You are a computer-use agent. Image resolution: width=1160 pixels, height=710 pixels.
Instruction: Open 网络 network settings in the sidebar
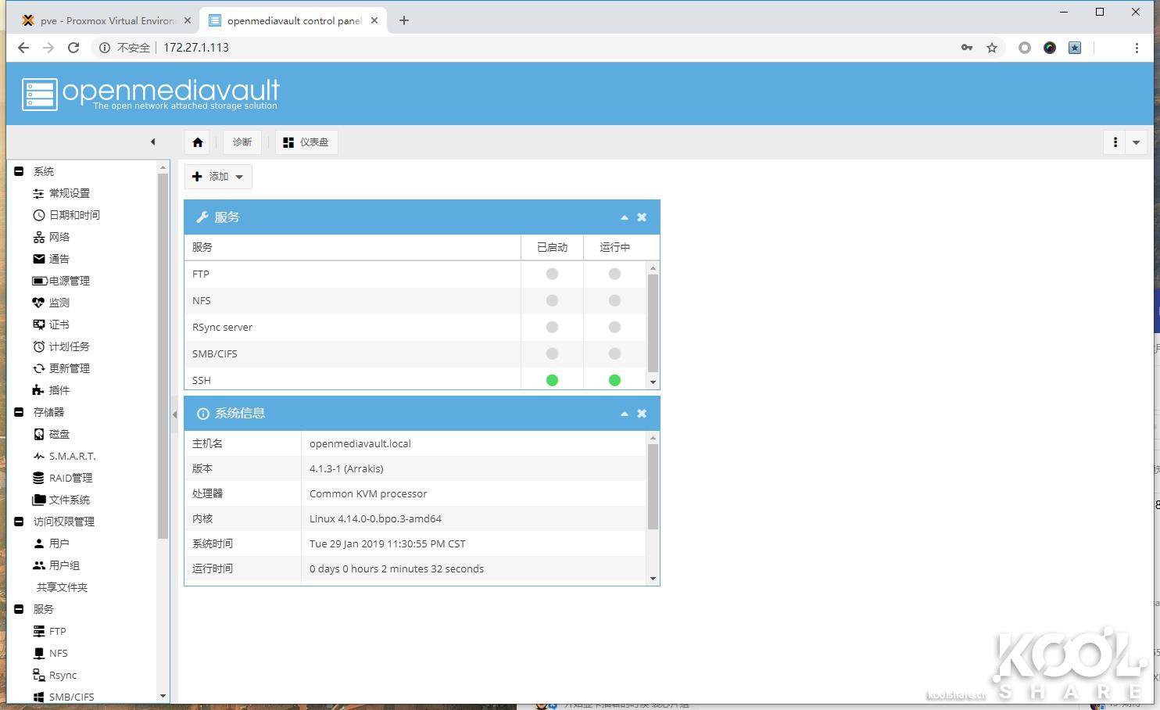(x=52, y=237)
